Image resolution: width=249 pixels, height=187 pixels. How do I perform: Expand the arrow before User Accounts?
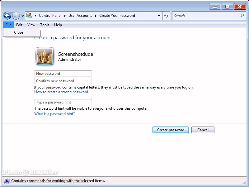tap(65, 16)
